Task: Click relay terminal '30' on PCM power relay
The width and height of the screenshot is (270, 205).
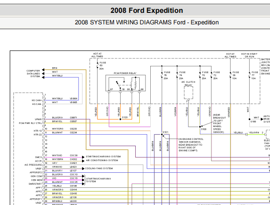Action: 123,89
